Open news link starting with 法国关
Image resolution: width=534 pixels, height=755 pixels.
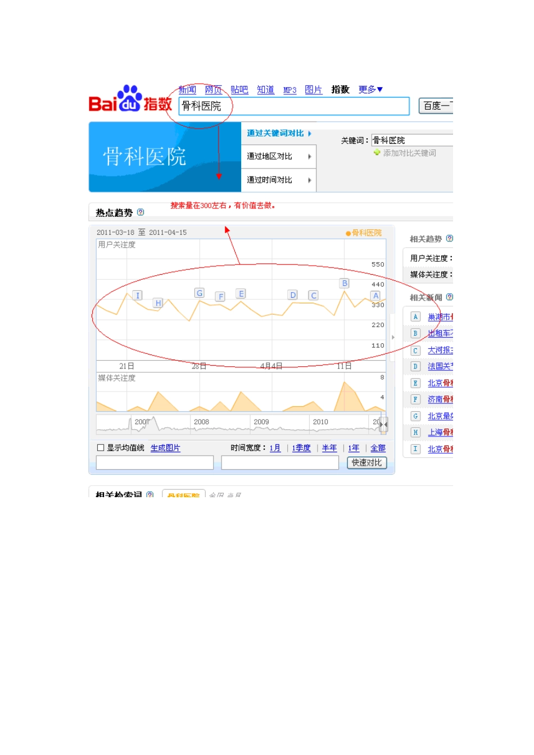pyautogui.click(x=440, y=366)
